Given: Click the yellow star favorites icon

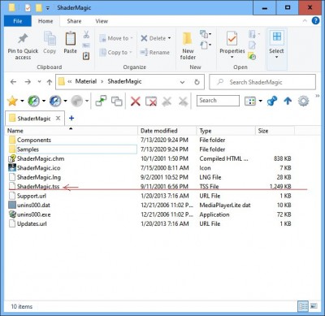Looking at the screenshot, I should click(x=12, y=102).
